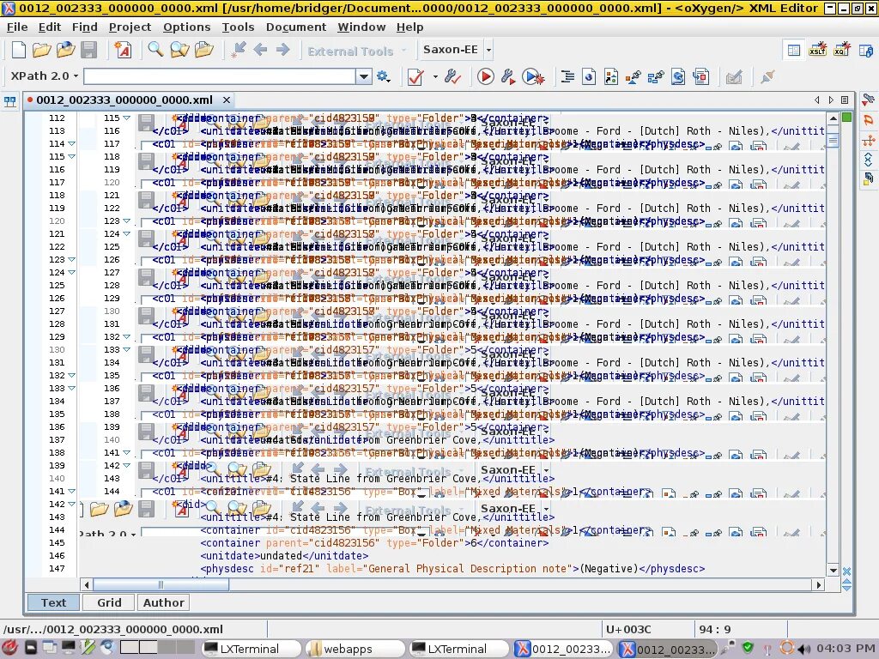Viewport: 879px width, 659px height.
Task: Open the File menu
Action: (17, 27)
